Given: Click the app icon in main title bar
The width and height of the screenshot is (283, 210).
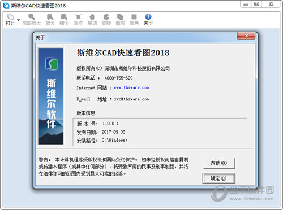Looking at the screenshot, I should (6, 6).
